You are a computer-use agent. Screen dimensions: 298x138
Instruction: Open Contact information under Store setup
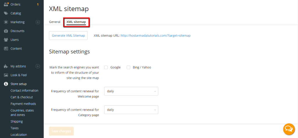click(24, 91)
